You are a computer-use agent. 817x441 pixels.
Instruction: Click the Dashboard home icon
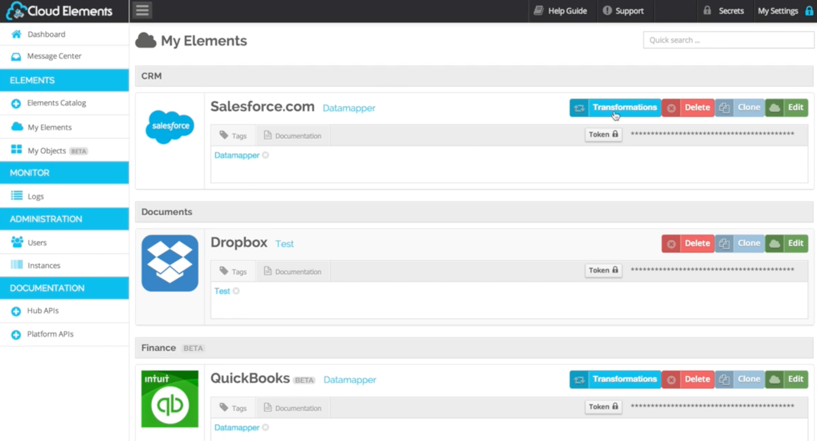coord(16,34)
